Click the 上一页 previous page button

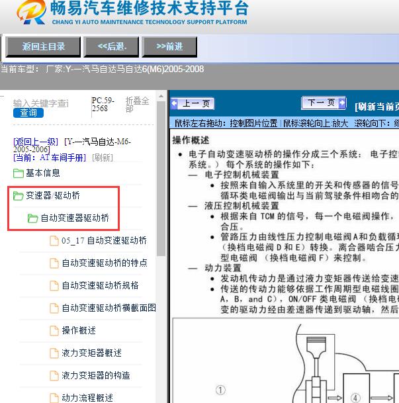(x=193, y=104)
